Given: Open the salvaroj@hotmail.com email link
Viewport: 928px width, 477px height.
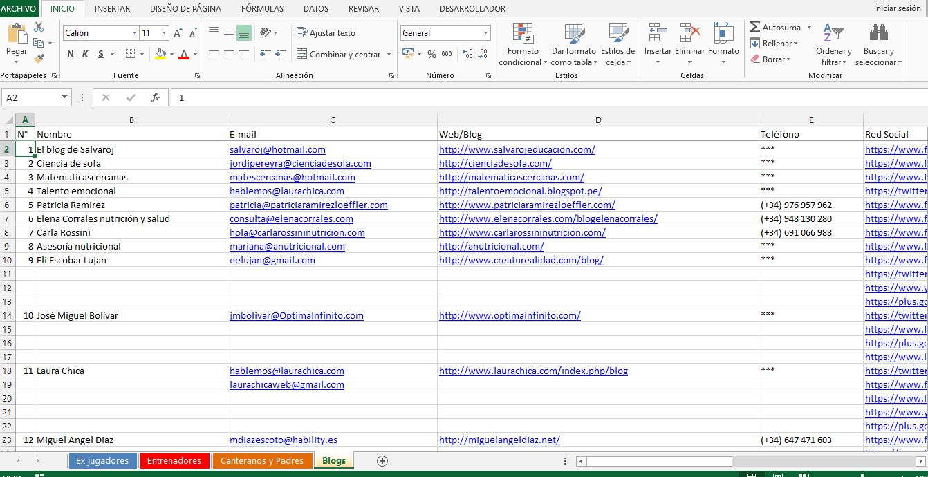Looking at the screenshot, I should (x=277, y=149).
